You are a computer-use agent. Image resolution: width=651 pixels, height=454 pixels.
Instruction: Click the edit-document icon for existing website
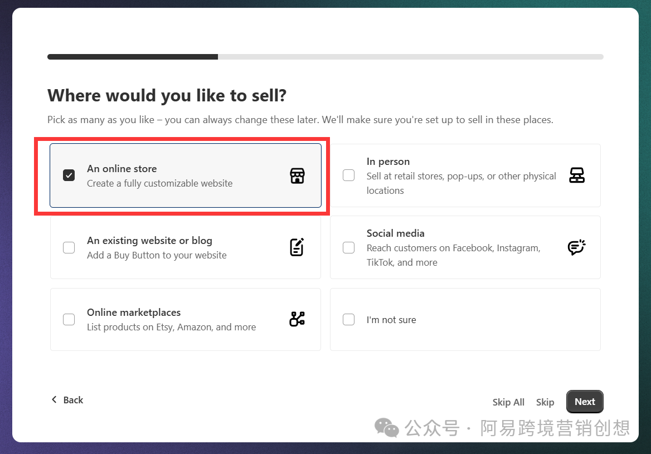pos(297,247)
